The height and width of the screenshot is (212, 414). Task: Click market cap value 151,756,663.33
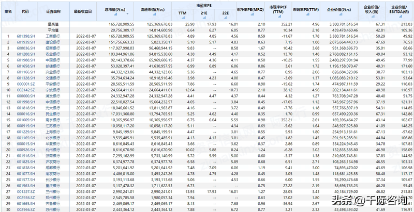coord(122,42)
